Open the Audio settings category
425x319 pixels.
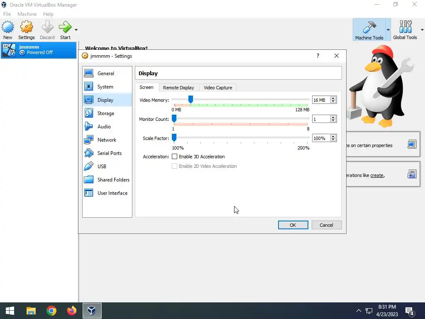click(x=107, y=126)
